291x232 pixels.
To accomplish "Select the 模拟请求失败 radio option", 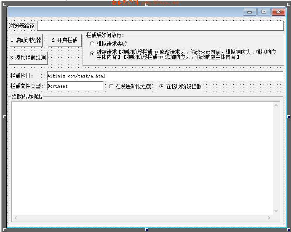I will (x=92, y=44).
